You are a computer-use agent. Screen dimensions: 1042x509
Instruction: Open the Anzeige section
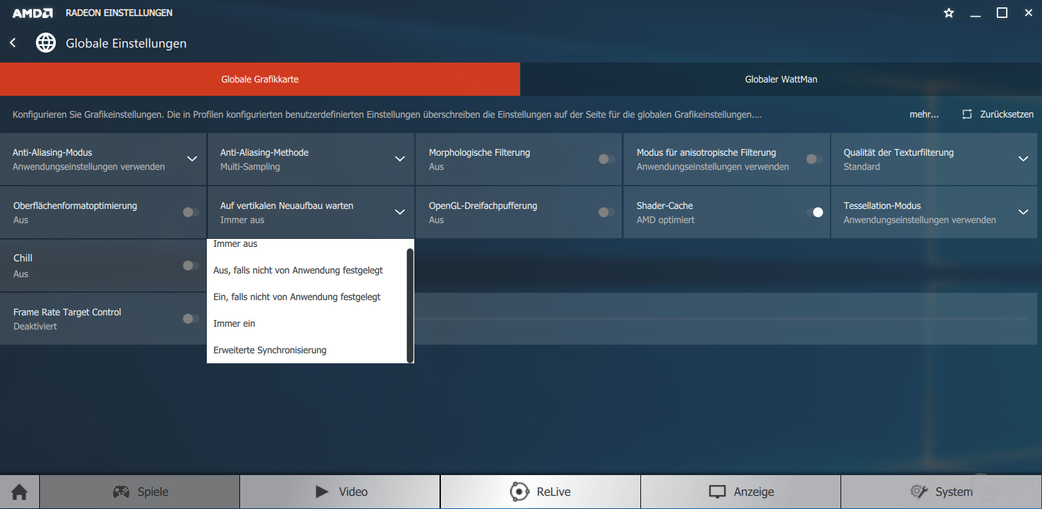tap(741, 492)
